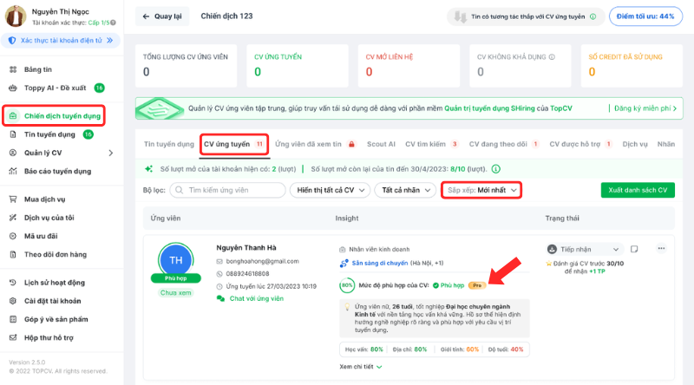Click Chat với ứng viên link
Screen dimensions: 694x385
coord(251,298)
